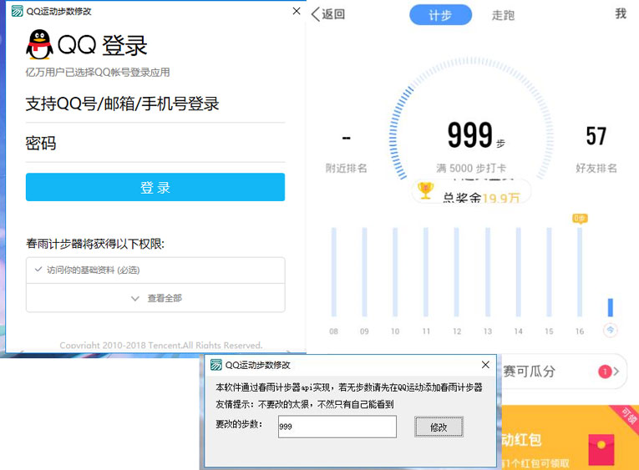Image resolution: width=639 pixels, height=470 pixels.
Task: Toggle the 访问你的基础资料 permission checkbox
Action: point(38,270)
